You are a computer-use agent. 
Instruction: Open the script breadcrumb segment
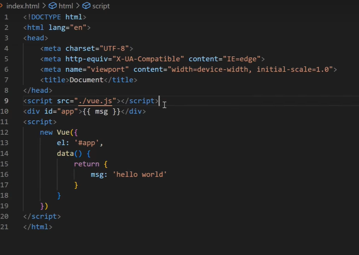click(101, 6)
